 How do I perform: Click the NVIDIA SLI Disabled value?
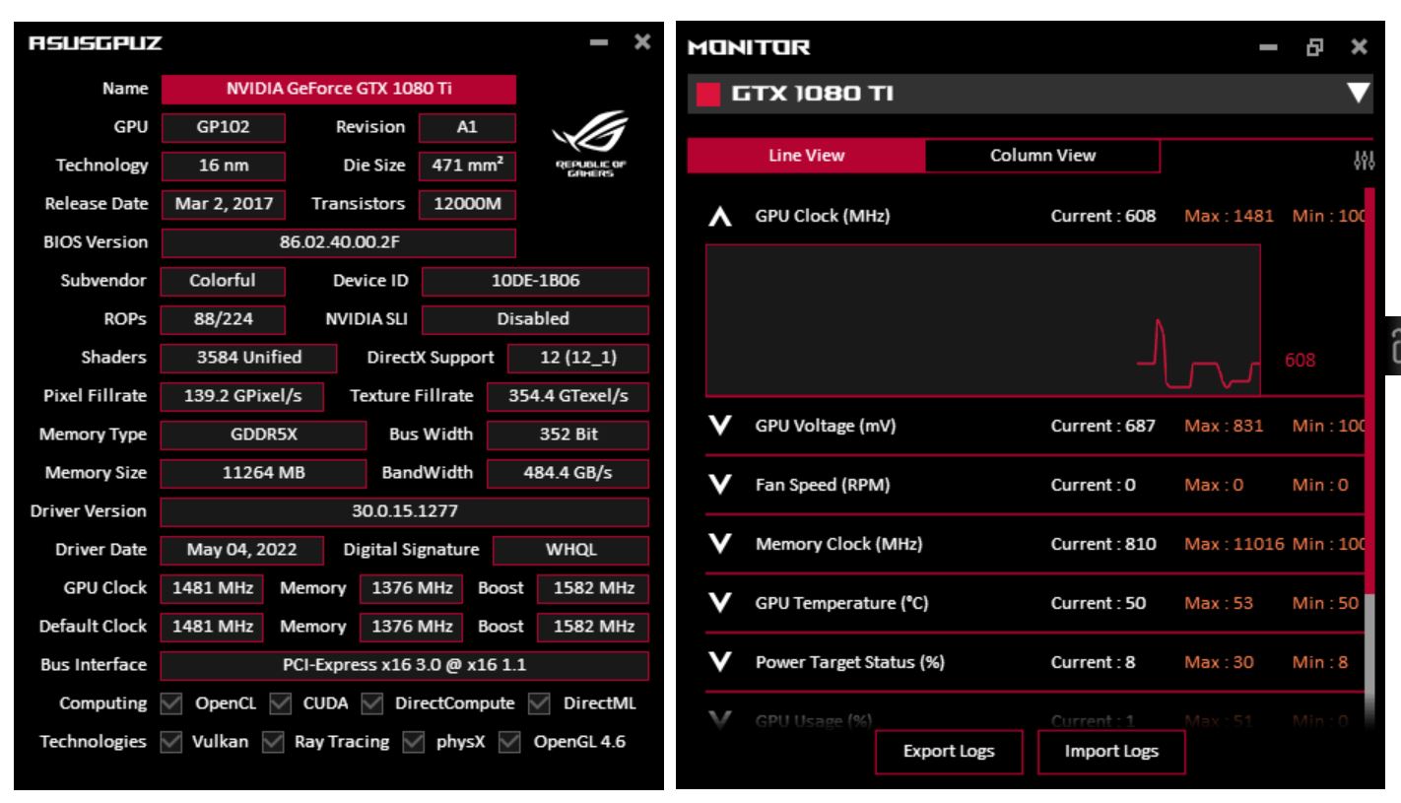pyautogui.click(x=536, y=319)
